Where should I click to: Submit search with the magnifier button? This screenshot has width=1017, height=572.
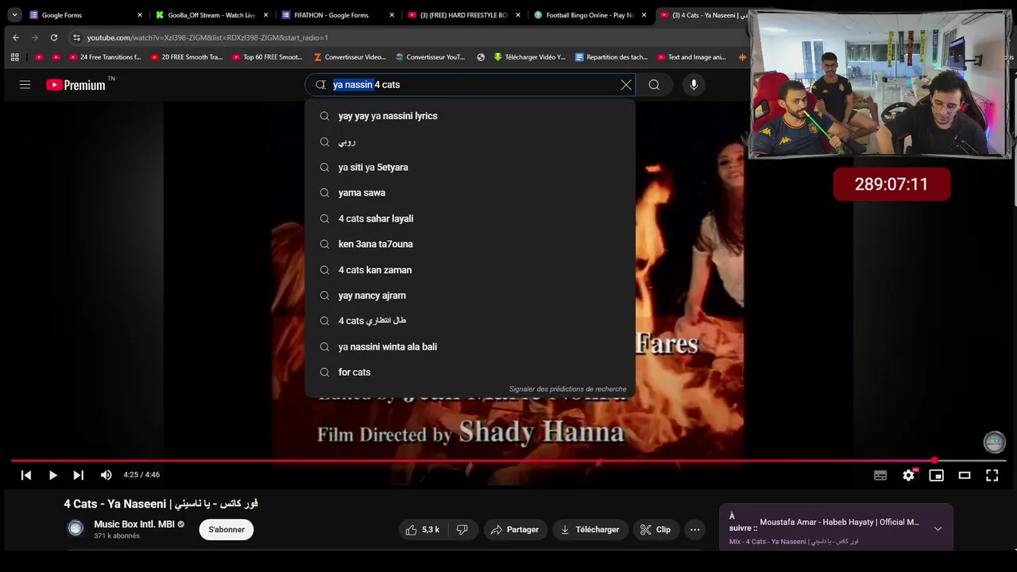pyautogui.click(x=654, y=84)
